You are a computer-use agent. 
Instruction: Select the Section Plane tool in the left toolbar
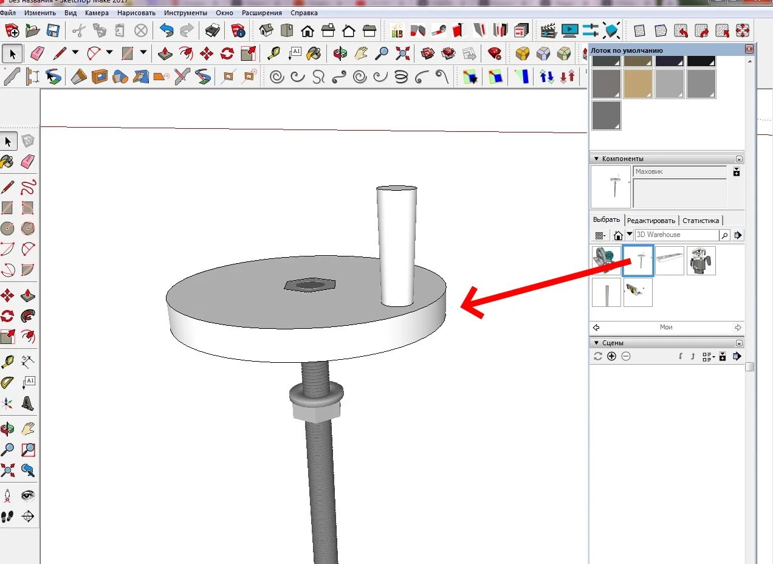pyautogui.click(x=28, y=517)
